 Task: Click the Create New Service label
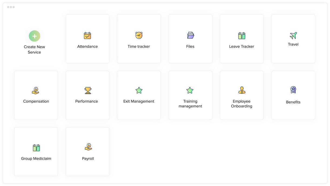click(x=34, y=49)
